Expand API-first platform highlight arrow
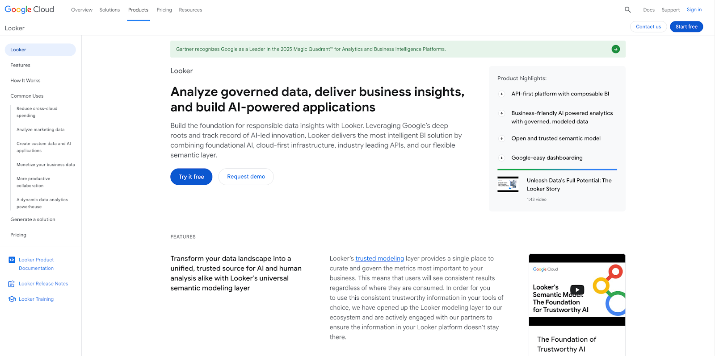This screenshot has width=715, height=356. point(501,94)
